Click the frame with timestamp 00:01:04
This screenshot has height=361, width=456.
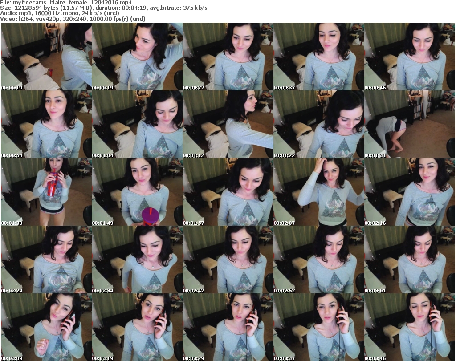(x=137, y=124)
